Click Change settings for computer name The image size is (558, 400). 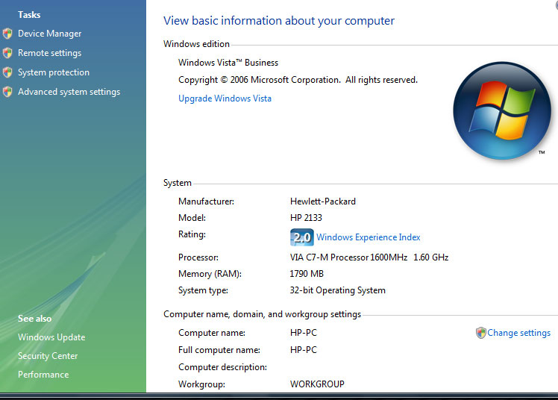(x=518, y=333)
